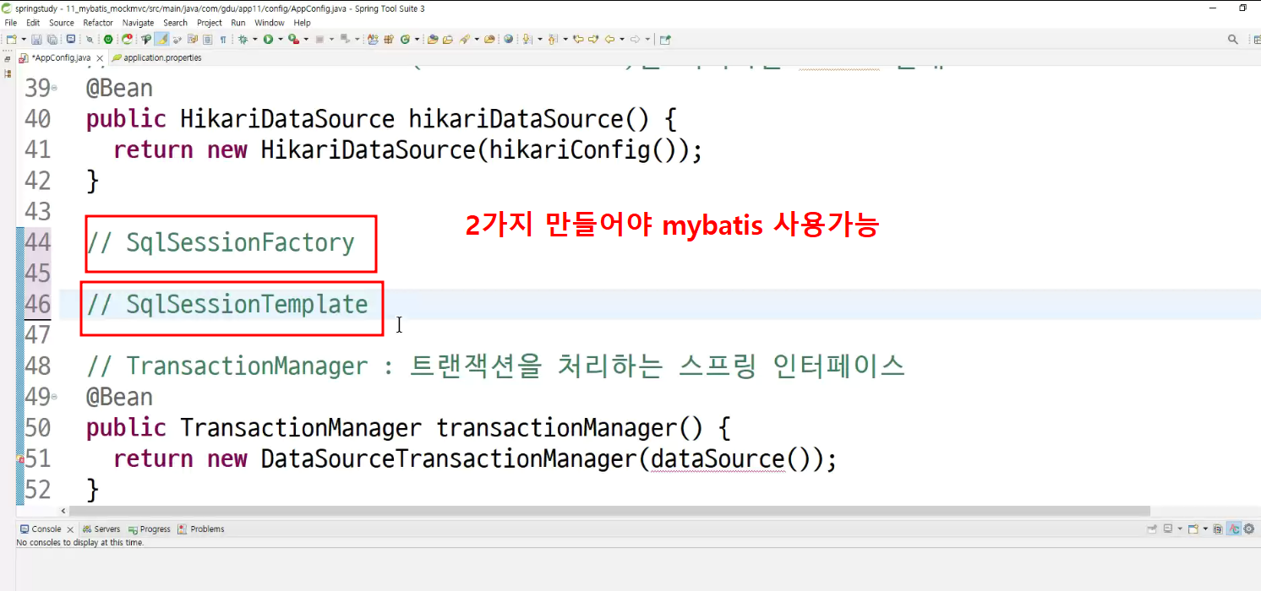Open the Open Console dropdown arrow
The height and width of the screenshot is (591, 1261).
tap(1205, 529)
